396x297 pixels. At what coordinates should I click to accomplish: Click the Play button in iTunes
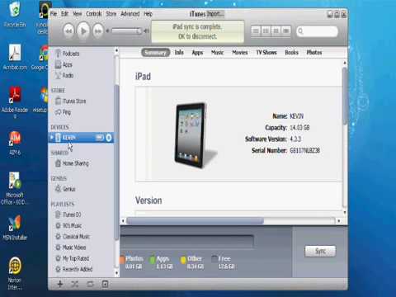(83, 31)
